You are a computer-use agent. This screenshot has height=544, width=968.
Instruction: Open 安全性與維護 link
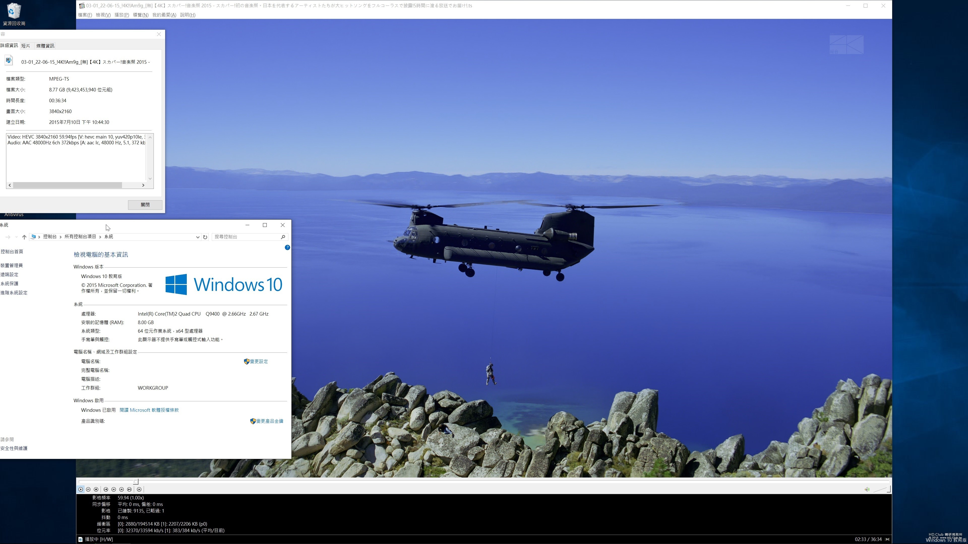click(14, 448)
